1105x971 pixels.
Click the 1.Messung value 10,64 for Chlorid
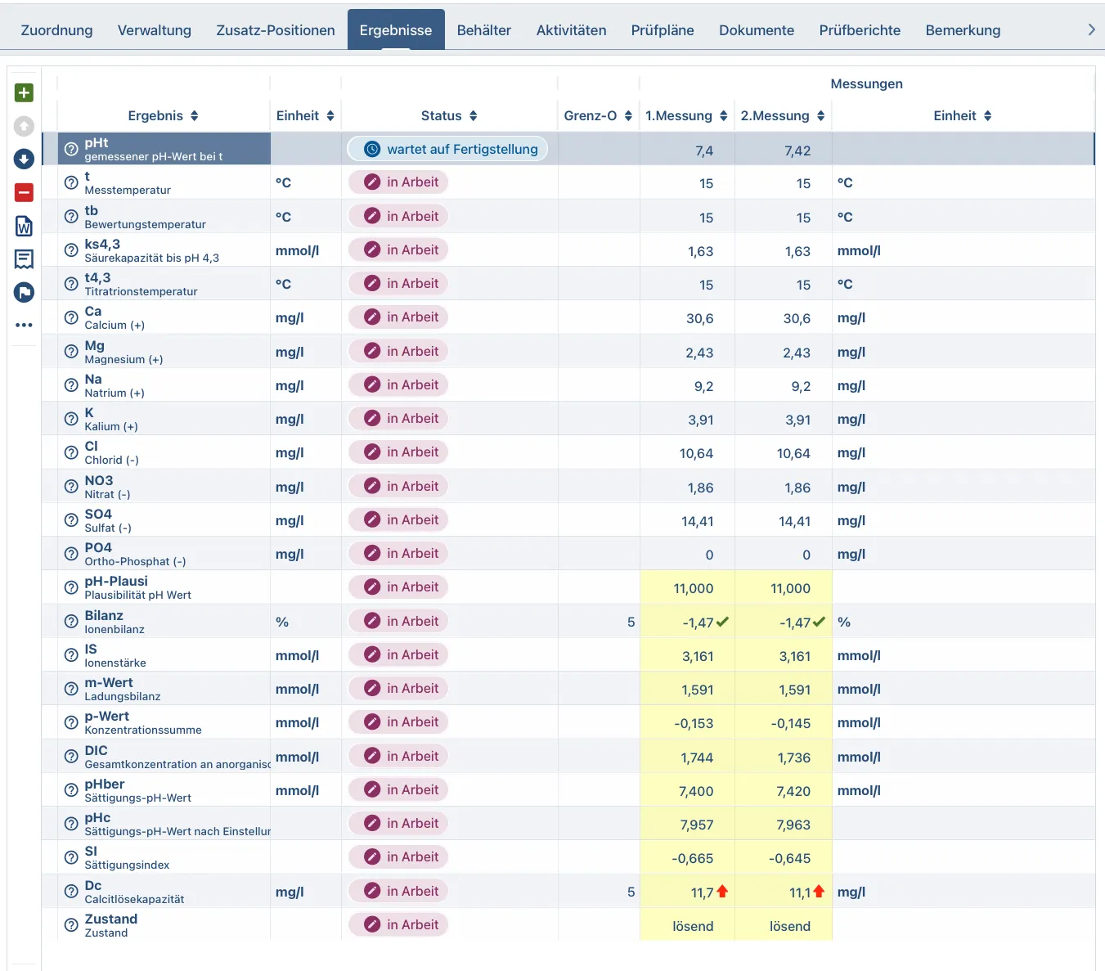(x=696, y=454)
